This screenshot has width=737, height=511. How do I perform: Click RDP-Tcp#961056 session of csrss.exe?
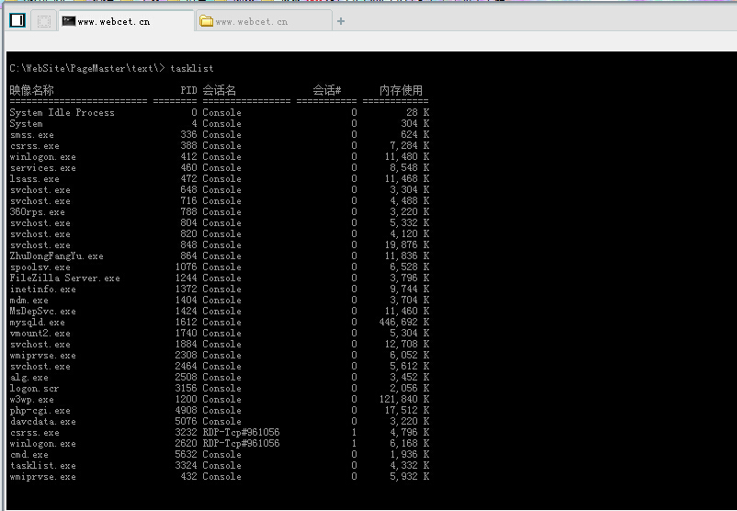241,433
